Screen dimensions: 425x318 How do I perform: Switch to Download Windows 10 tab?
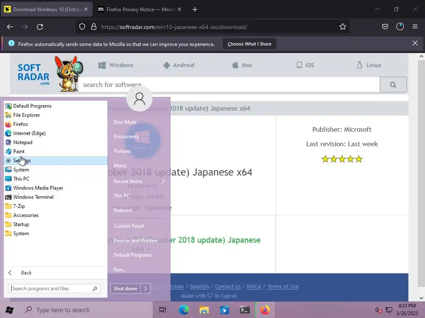coord(46,10)
